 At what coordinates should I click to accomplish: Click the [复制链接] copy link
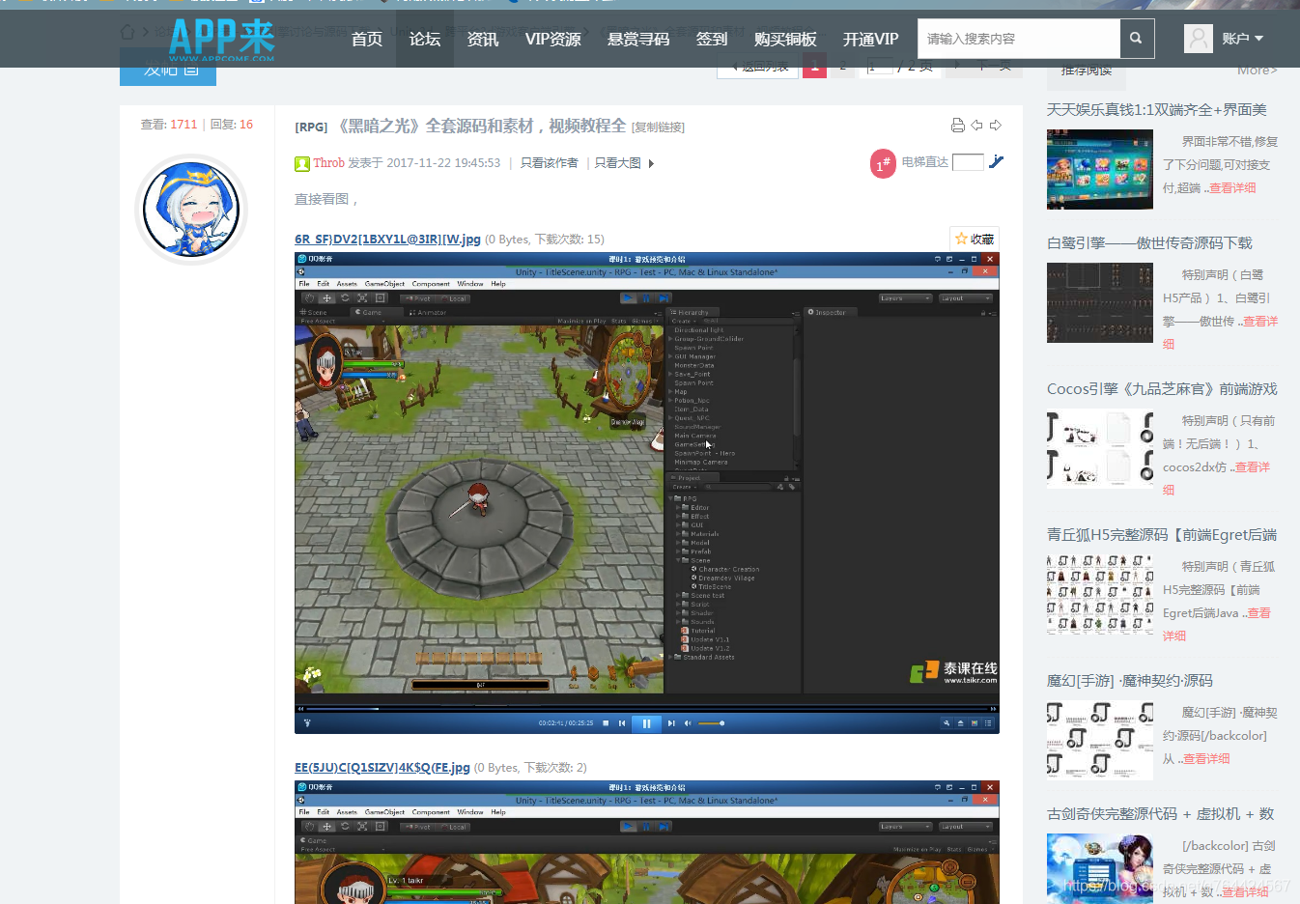click(658, 127)
